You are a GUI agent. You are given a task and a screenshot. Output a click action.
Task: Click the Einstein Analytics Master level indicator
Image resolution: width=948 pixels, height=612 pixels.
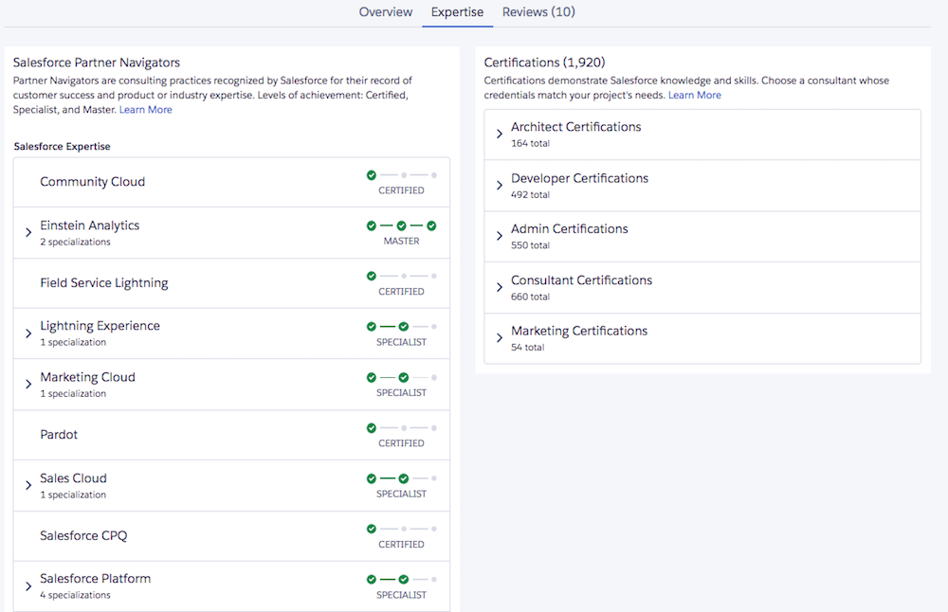tap(401, 231)
